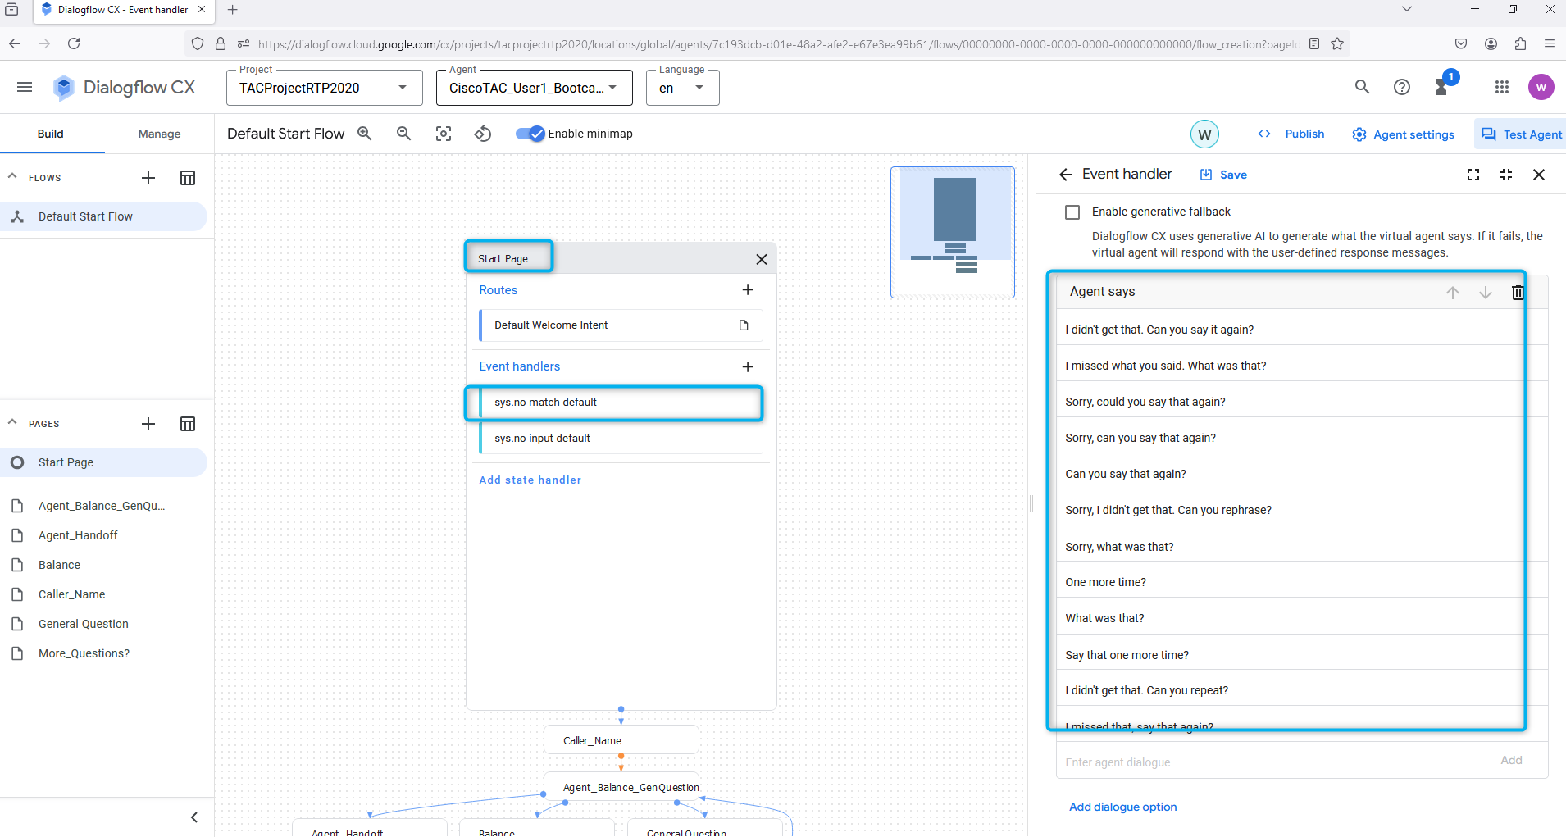
Task: Add a new flow with plus icon
Action: (148, 178)
